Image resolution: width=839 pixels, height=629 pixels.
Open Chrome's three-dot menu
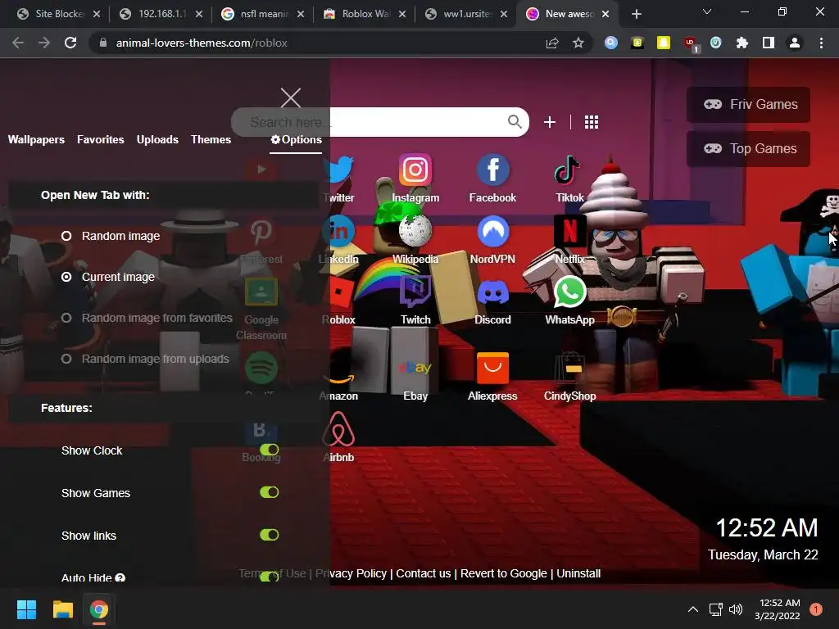click(x=821, y=43)
